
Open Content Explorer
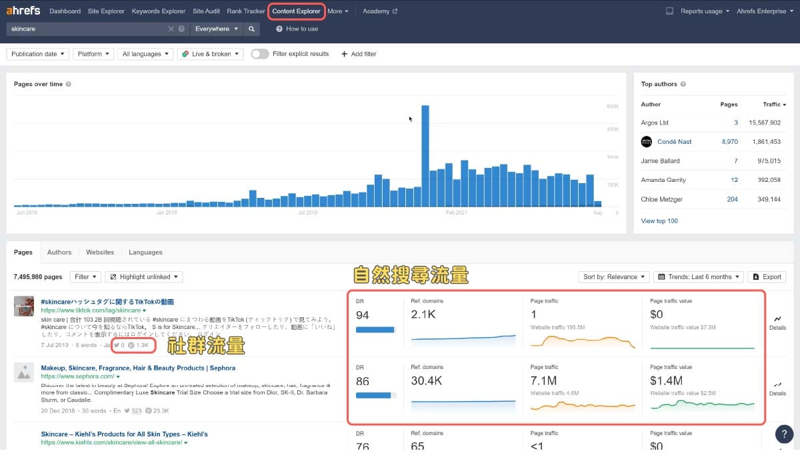[296, 11]
